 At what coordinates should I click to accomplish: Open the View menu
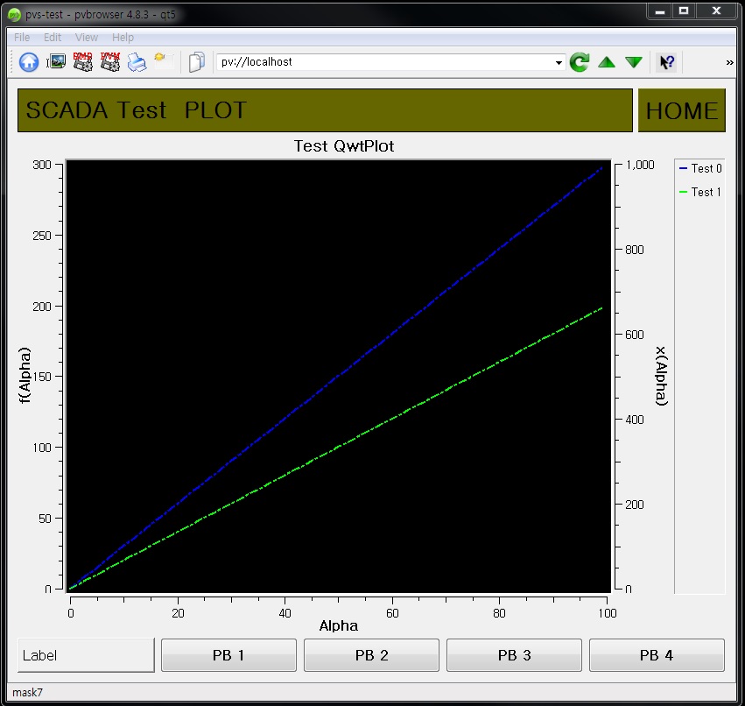click(x=86, y=37)
